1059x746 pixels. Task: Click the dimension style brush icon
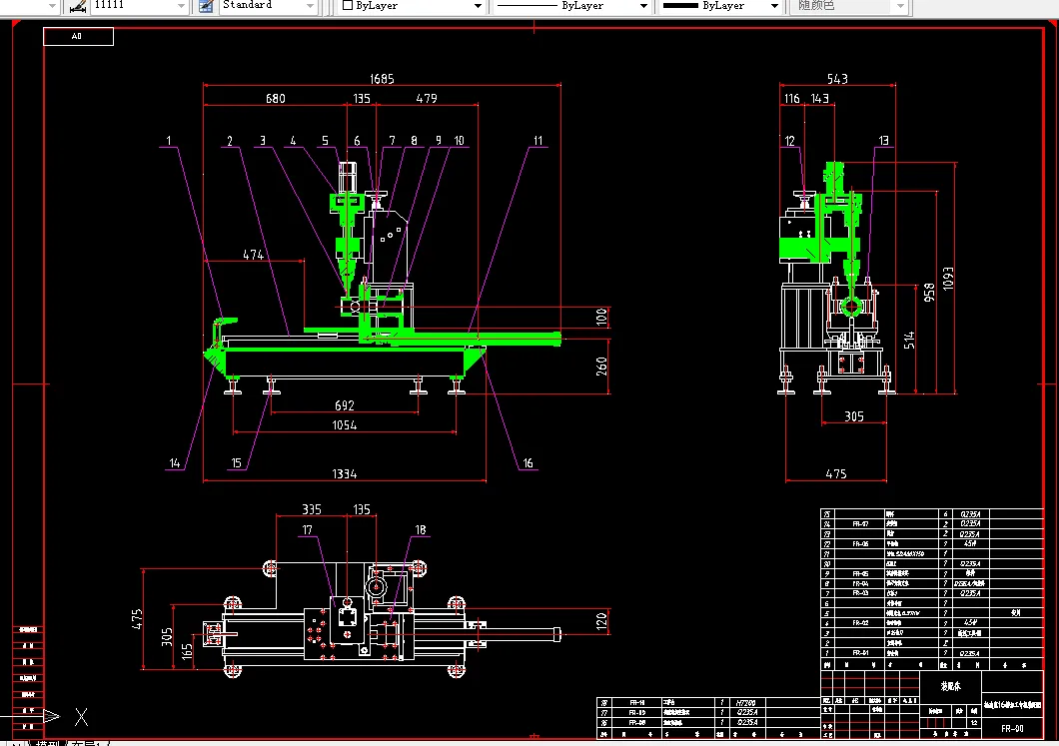click(x=78, y=6)
